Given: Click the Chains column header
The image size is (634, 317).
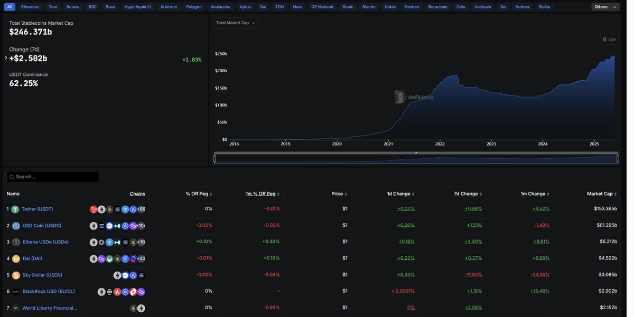Looking at the screenshot, I should pos(137,194).
